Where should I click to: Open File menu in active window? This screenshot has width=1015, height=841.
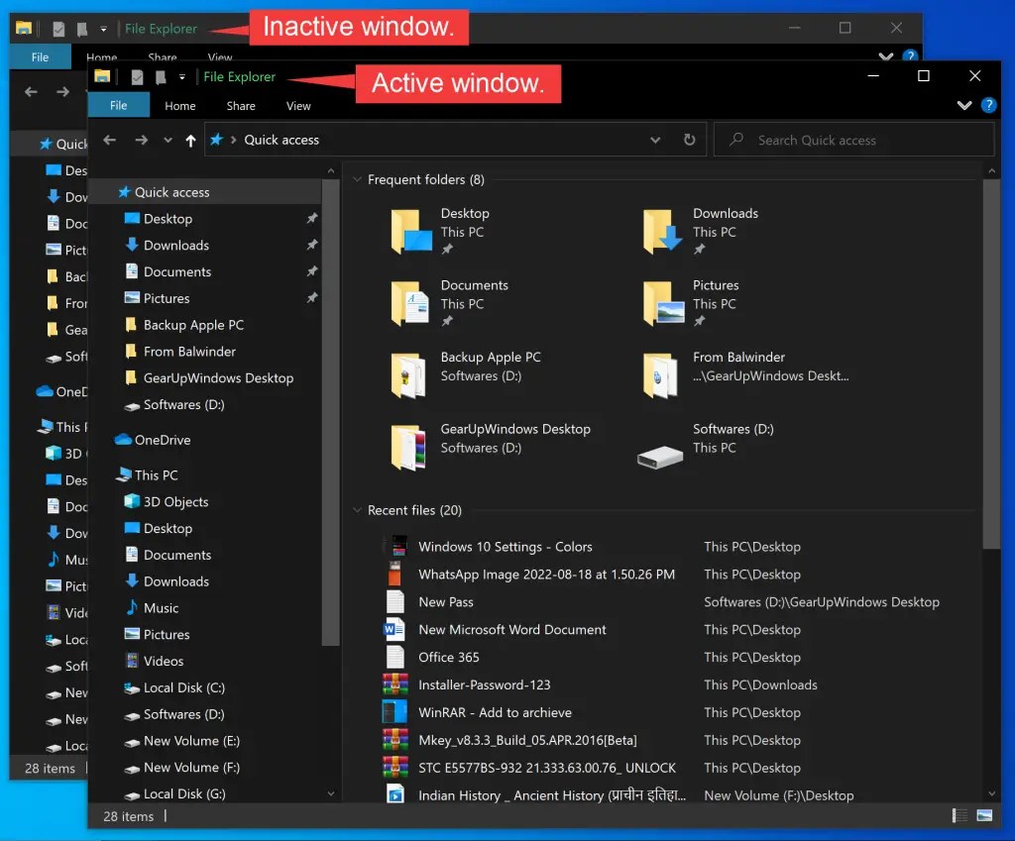pos(119,105)
